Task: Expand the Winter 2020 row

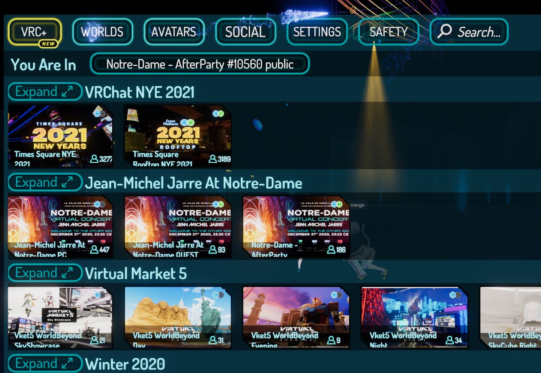Action: (x=45, y=363)
